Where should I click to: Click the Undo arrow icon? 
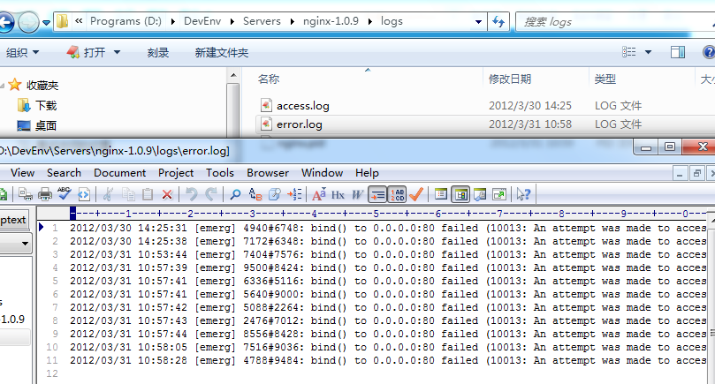click(192, 194)
